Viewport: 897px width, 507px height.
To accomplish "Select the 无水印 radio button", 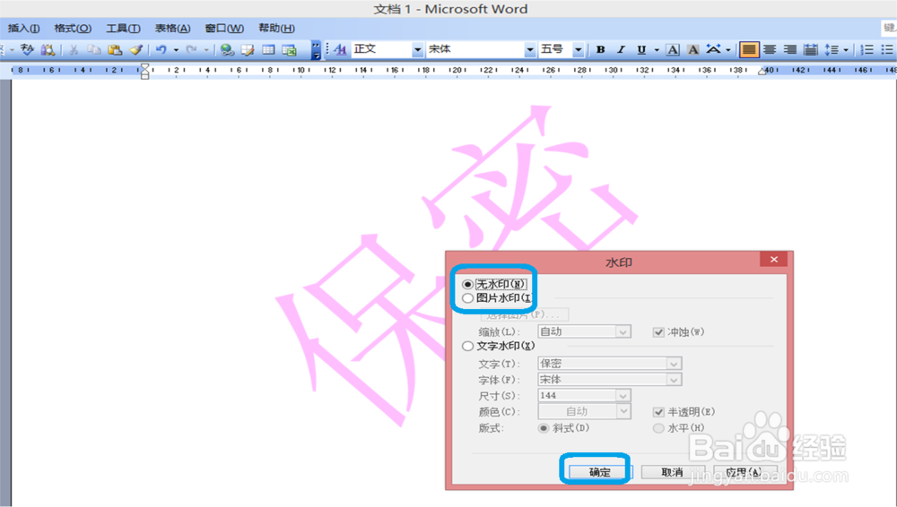I will click(467, 284).
